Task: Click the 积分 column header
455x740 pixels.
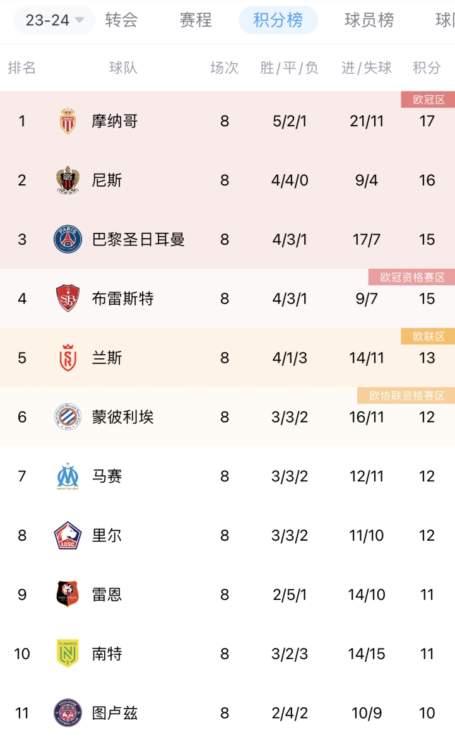Action: click(x=427, y=68)
